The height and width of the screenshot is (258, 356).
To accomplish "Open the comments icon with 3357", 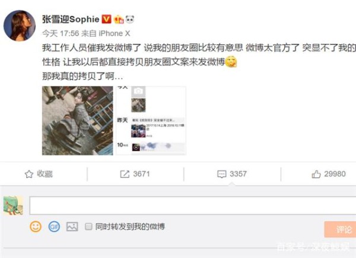I will (221, 174).
